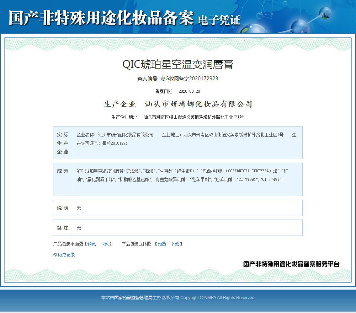Click the filing date 2020-08-28
Screen dimensions: 356x313
tap(189, 91)
